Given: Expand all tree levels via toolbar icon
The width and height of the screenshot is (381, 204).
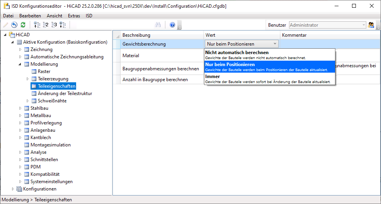Looking at the screenshot, I should tap(63, 25).
